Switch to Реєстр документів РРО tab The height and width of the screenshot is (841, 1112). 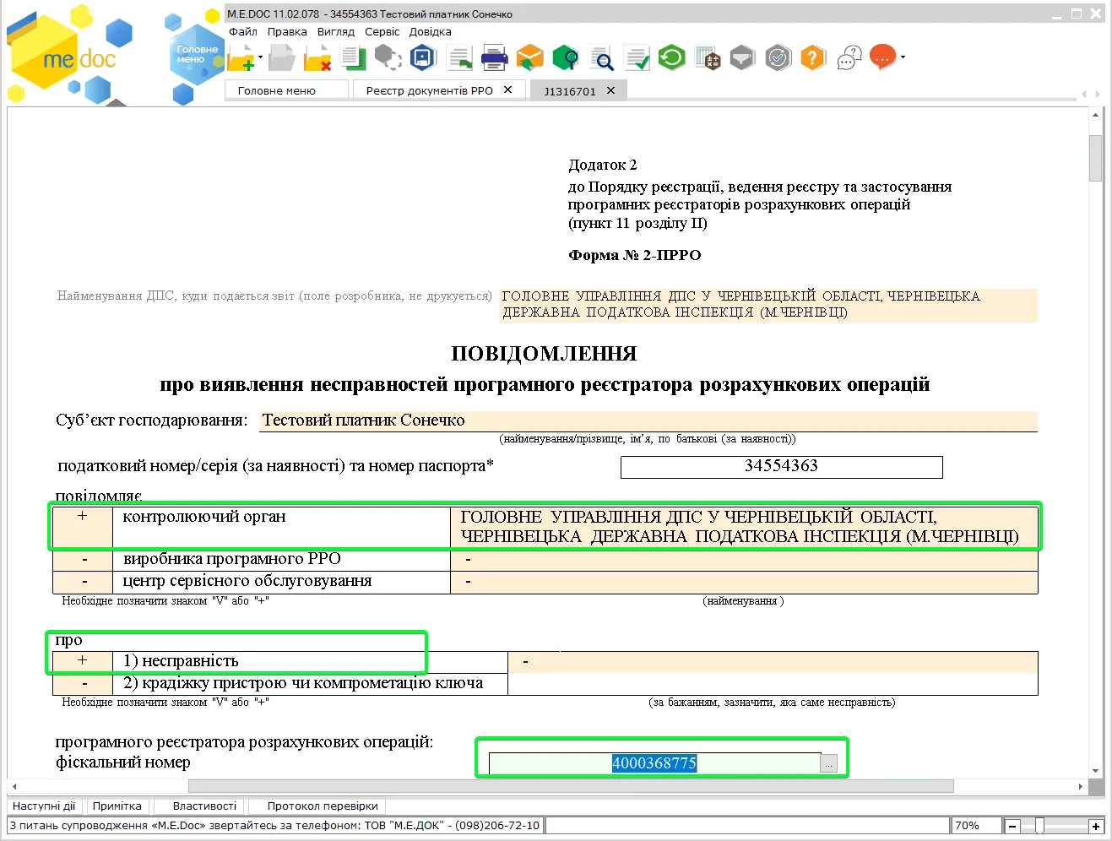click(429, 90)
